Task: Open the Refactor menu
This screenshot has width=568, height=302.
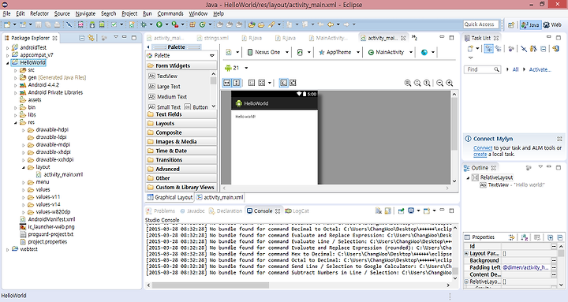Action: pyautogui.click(x=39, y=13)
